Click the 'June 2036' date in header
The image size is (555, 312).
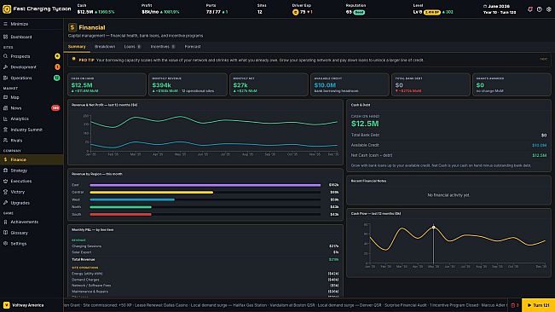(x=499, y=6)
